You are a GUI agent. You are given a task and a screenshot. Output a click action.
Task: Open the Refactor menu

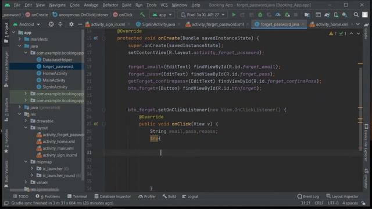[110, 5]
